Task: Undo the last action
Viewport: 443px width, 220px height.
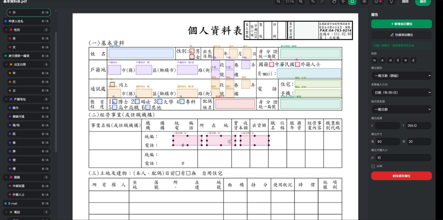Action: (313, 2)
